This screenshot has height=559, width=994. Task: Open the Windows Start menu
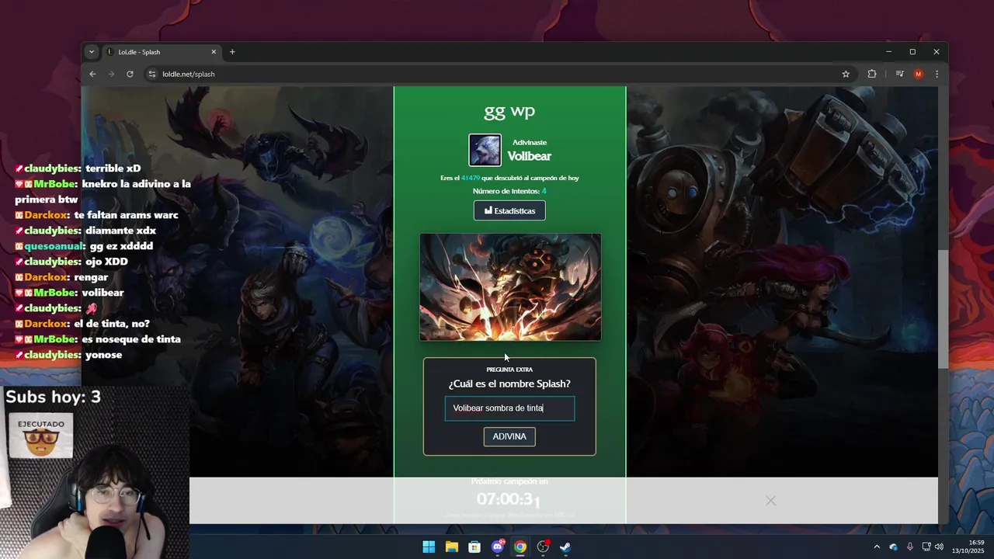point(429,547)
